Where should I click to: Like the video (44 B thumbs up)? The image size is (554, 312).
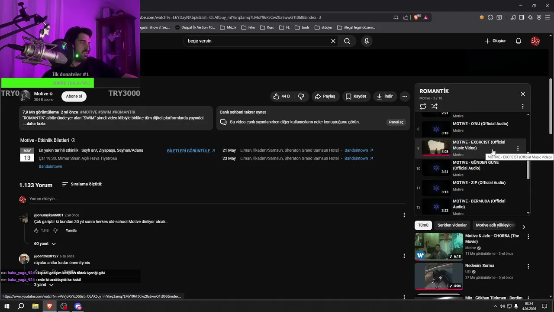point(281,96)
